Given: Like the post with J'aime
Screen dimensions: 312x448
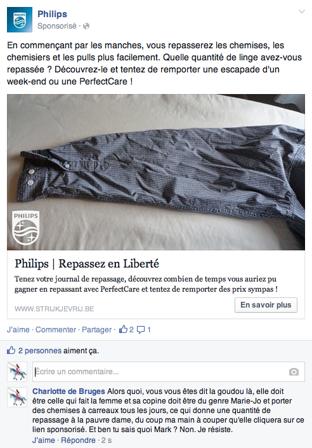Looking at the screenshot, I should click(x=18, y=330).
